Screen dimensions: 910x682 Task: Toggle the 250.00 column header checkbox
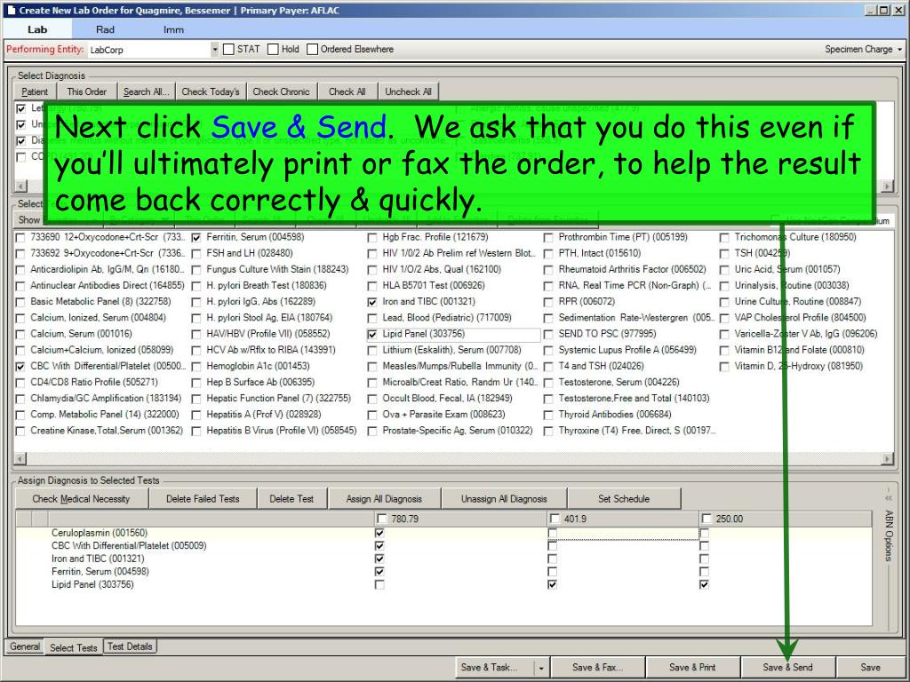[x=706, y=519]
